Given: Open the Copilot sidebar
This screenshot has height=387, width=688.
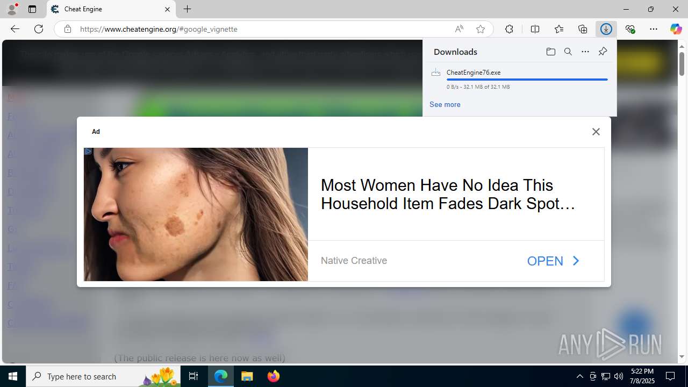Looking at the screenshot, I should [676, 29].
